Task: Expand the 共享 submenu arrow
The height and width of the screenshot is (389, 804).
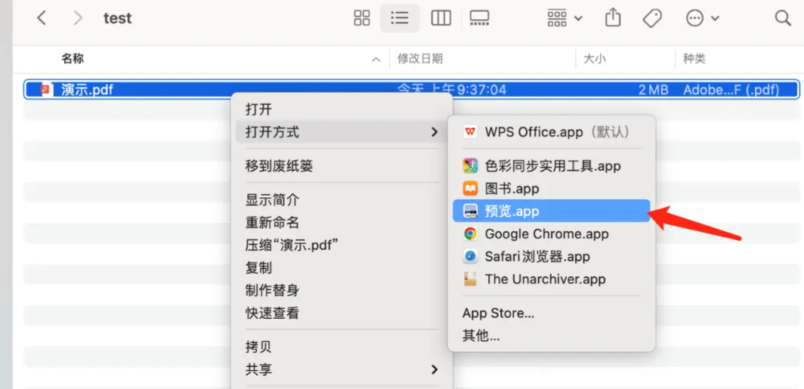Action: pos(434,369)
